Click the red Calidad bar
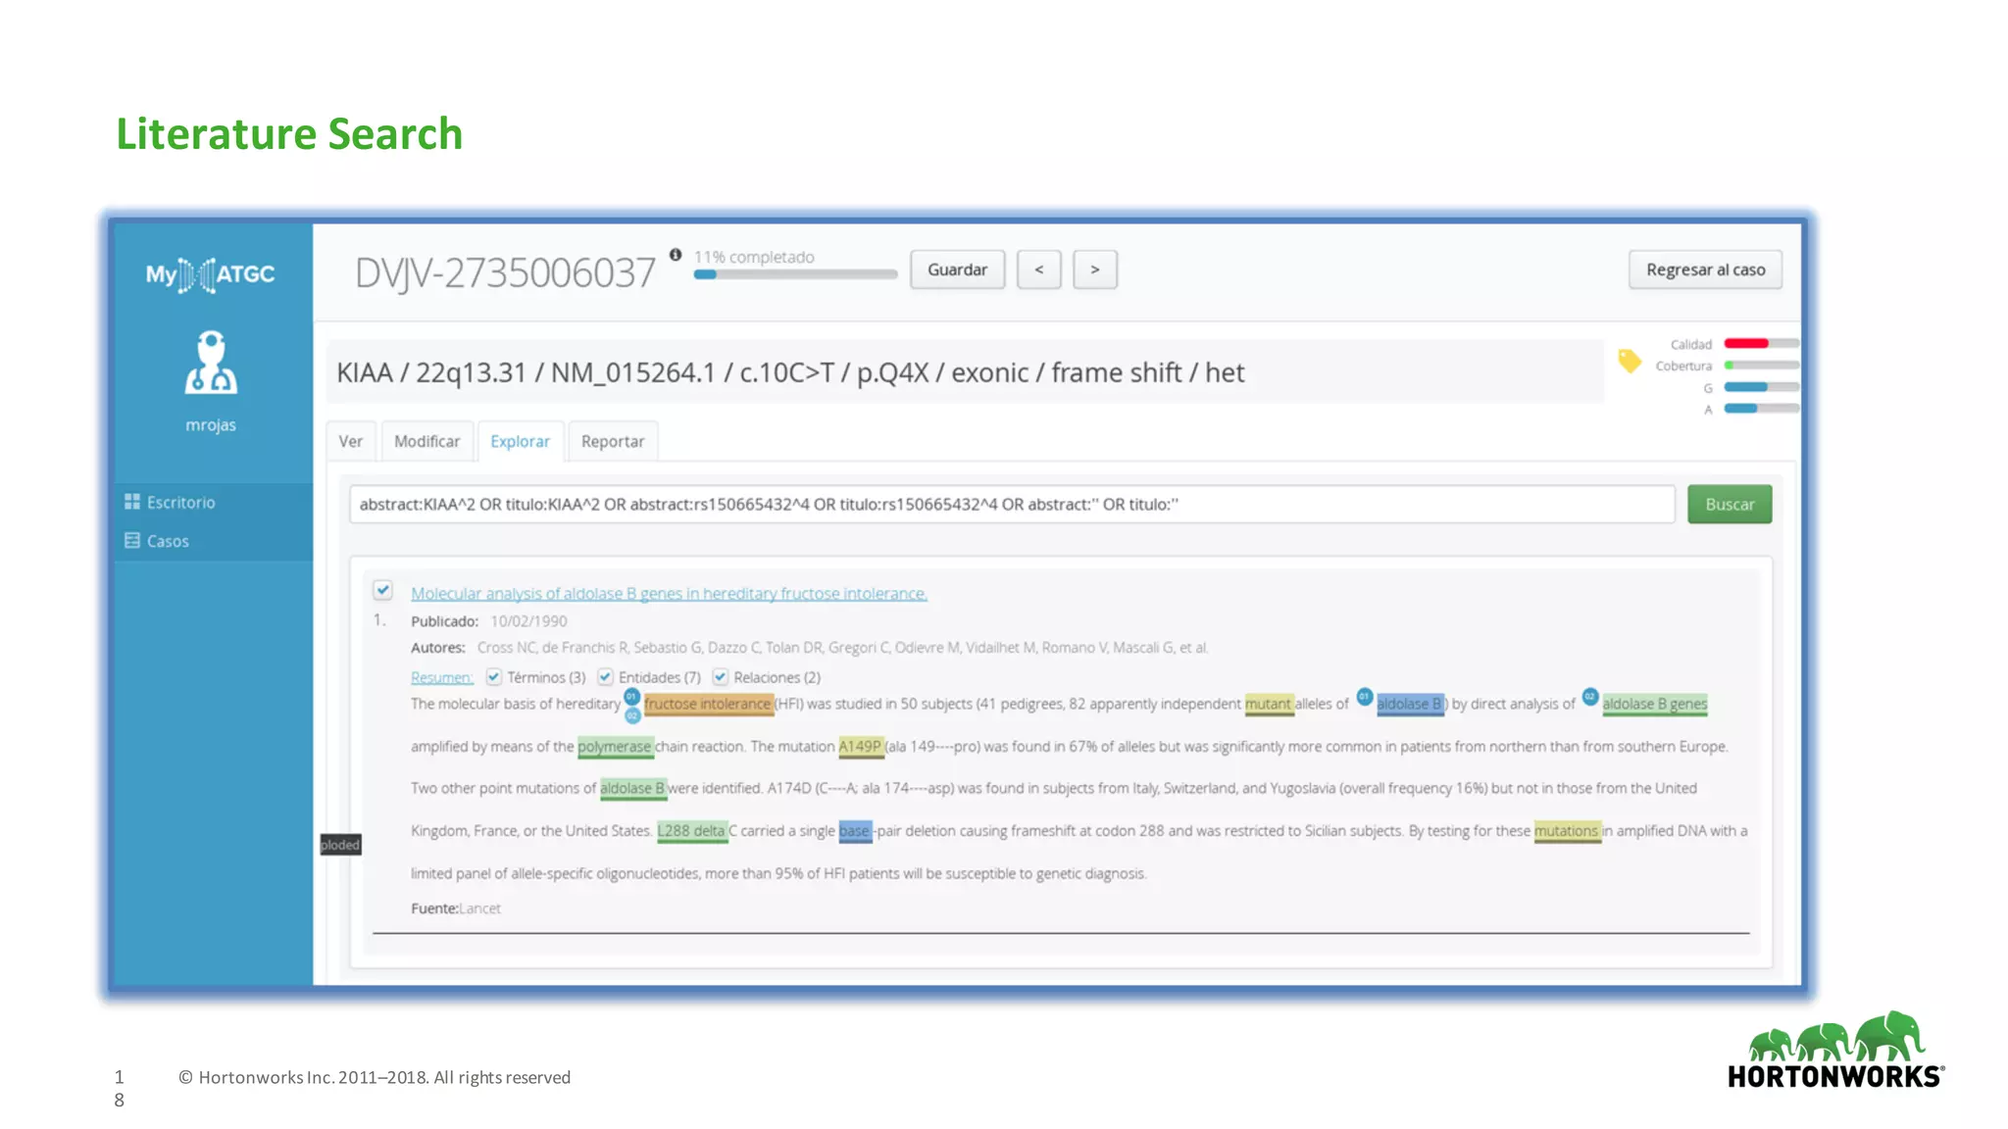 point(1762,344)
